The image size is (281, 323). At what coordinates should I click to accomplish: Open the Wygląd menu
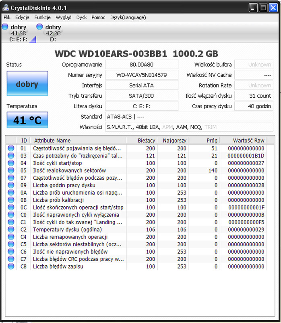(x=64, y=17)
